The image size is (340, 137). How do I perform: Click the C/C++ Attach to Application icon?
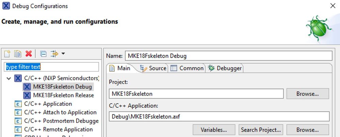pos(18,112)
